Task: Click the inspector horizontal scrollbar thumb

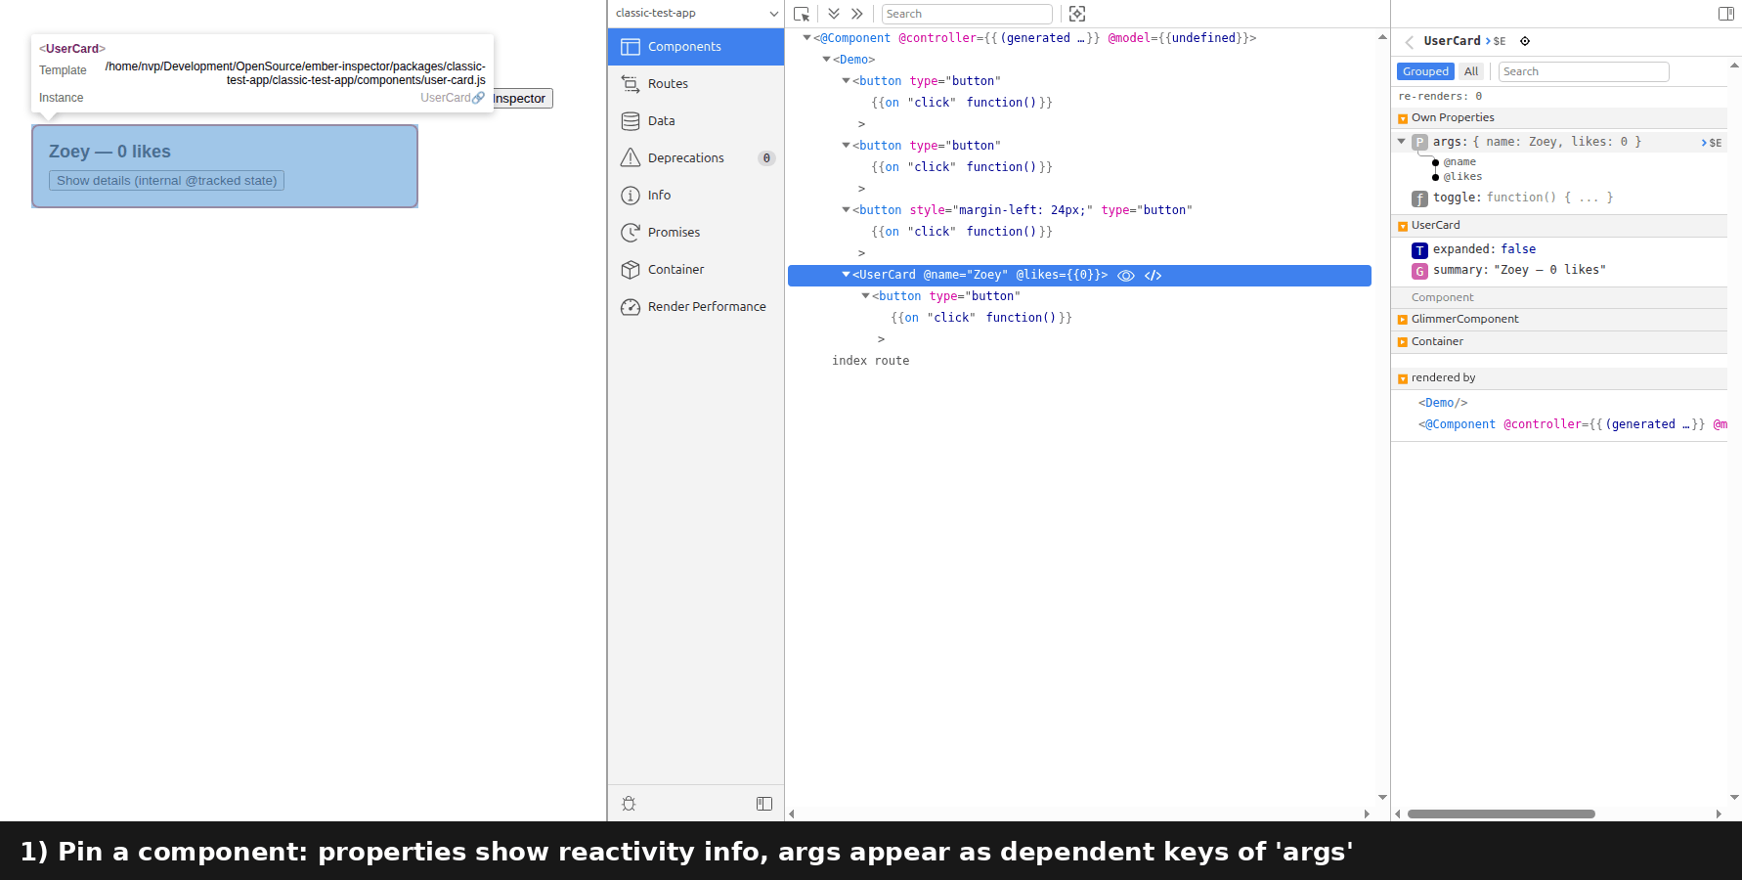Action: tap(1502, 814)
